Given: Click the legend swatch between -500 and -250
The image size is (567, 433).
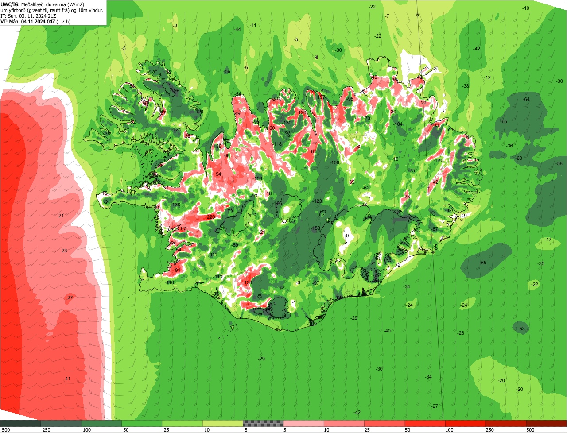Looking at the screenshot, I should click(x=20, y=423).
